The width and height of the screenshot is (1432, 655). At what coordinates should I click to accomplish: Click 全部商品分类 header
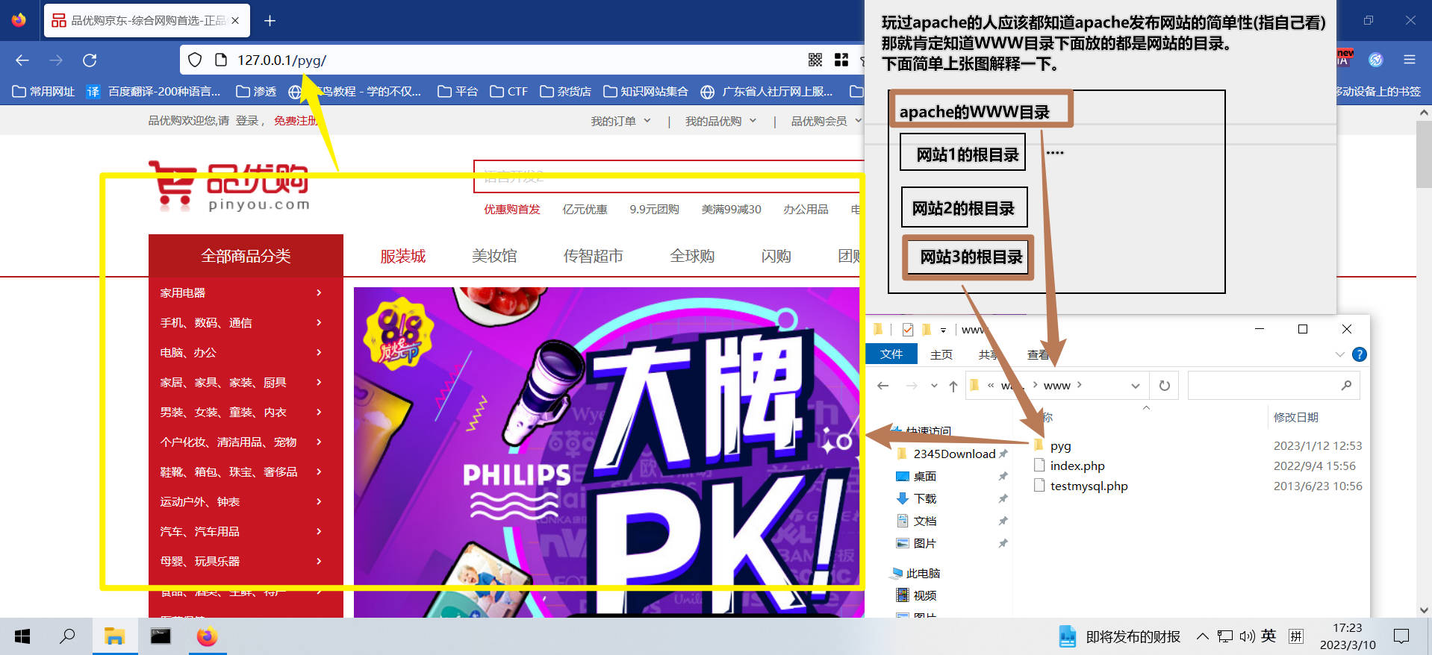tap(246, 256)
